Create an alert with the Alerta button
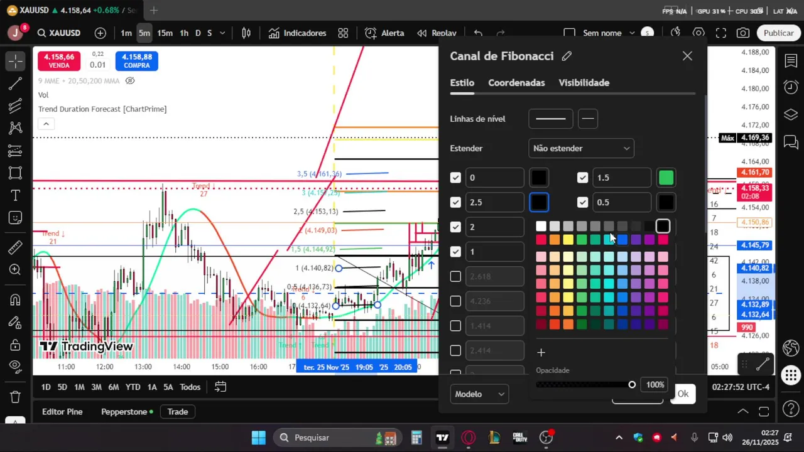804x452 pixels. click(x=385, y=33)
